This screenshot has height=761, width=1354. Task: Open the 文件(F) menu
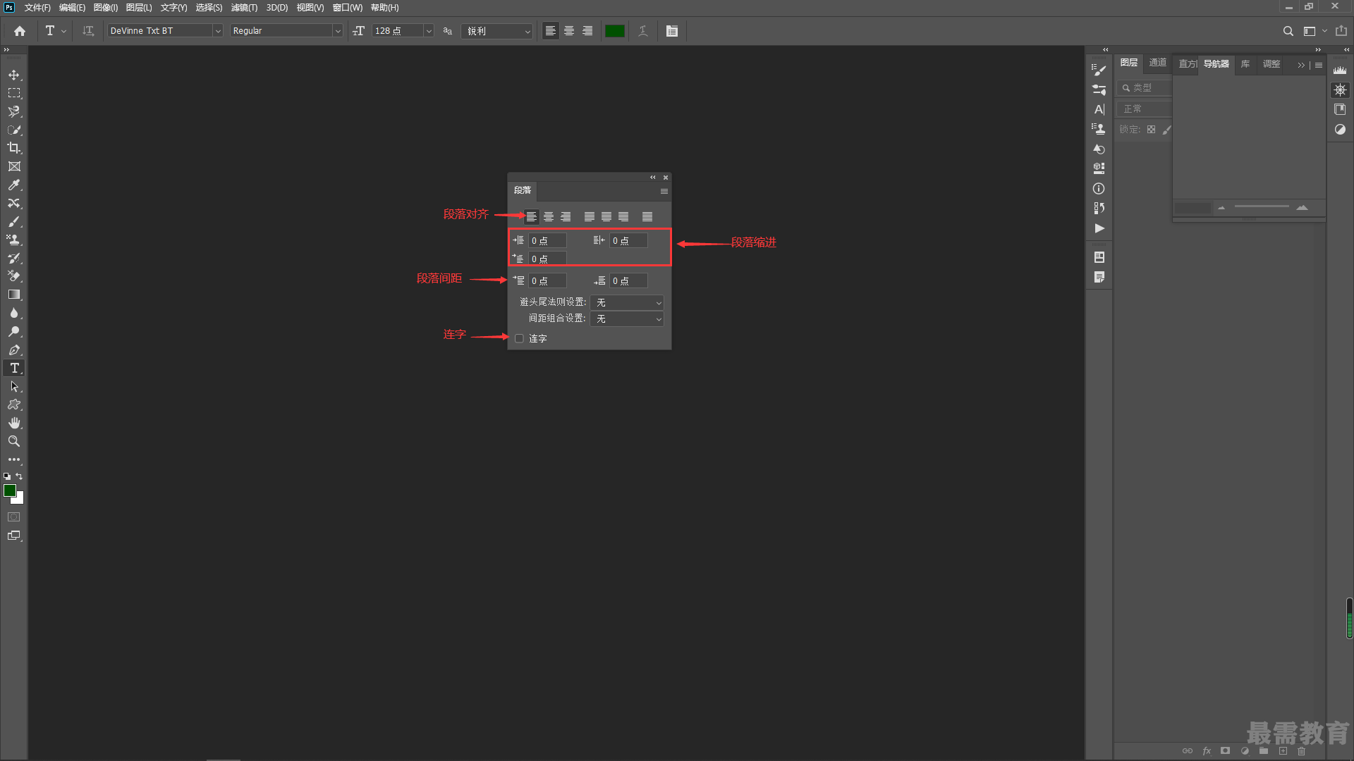(x=37, y=8)
